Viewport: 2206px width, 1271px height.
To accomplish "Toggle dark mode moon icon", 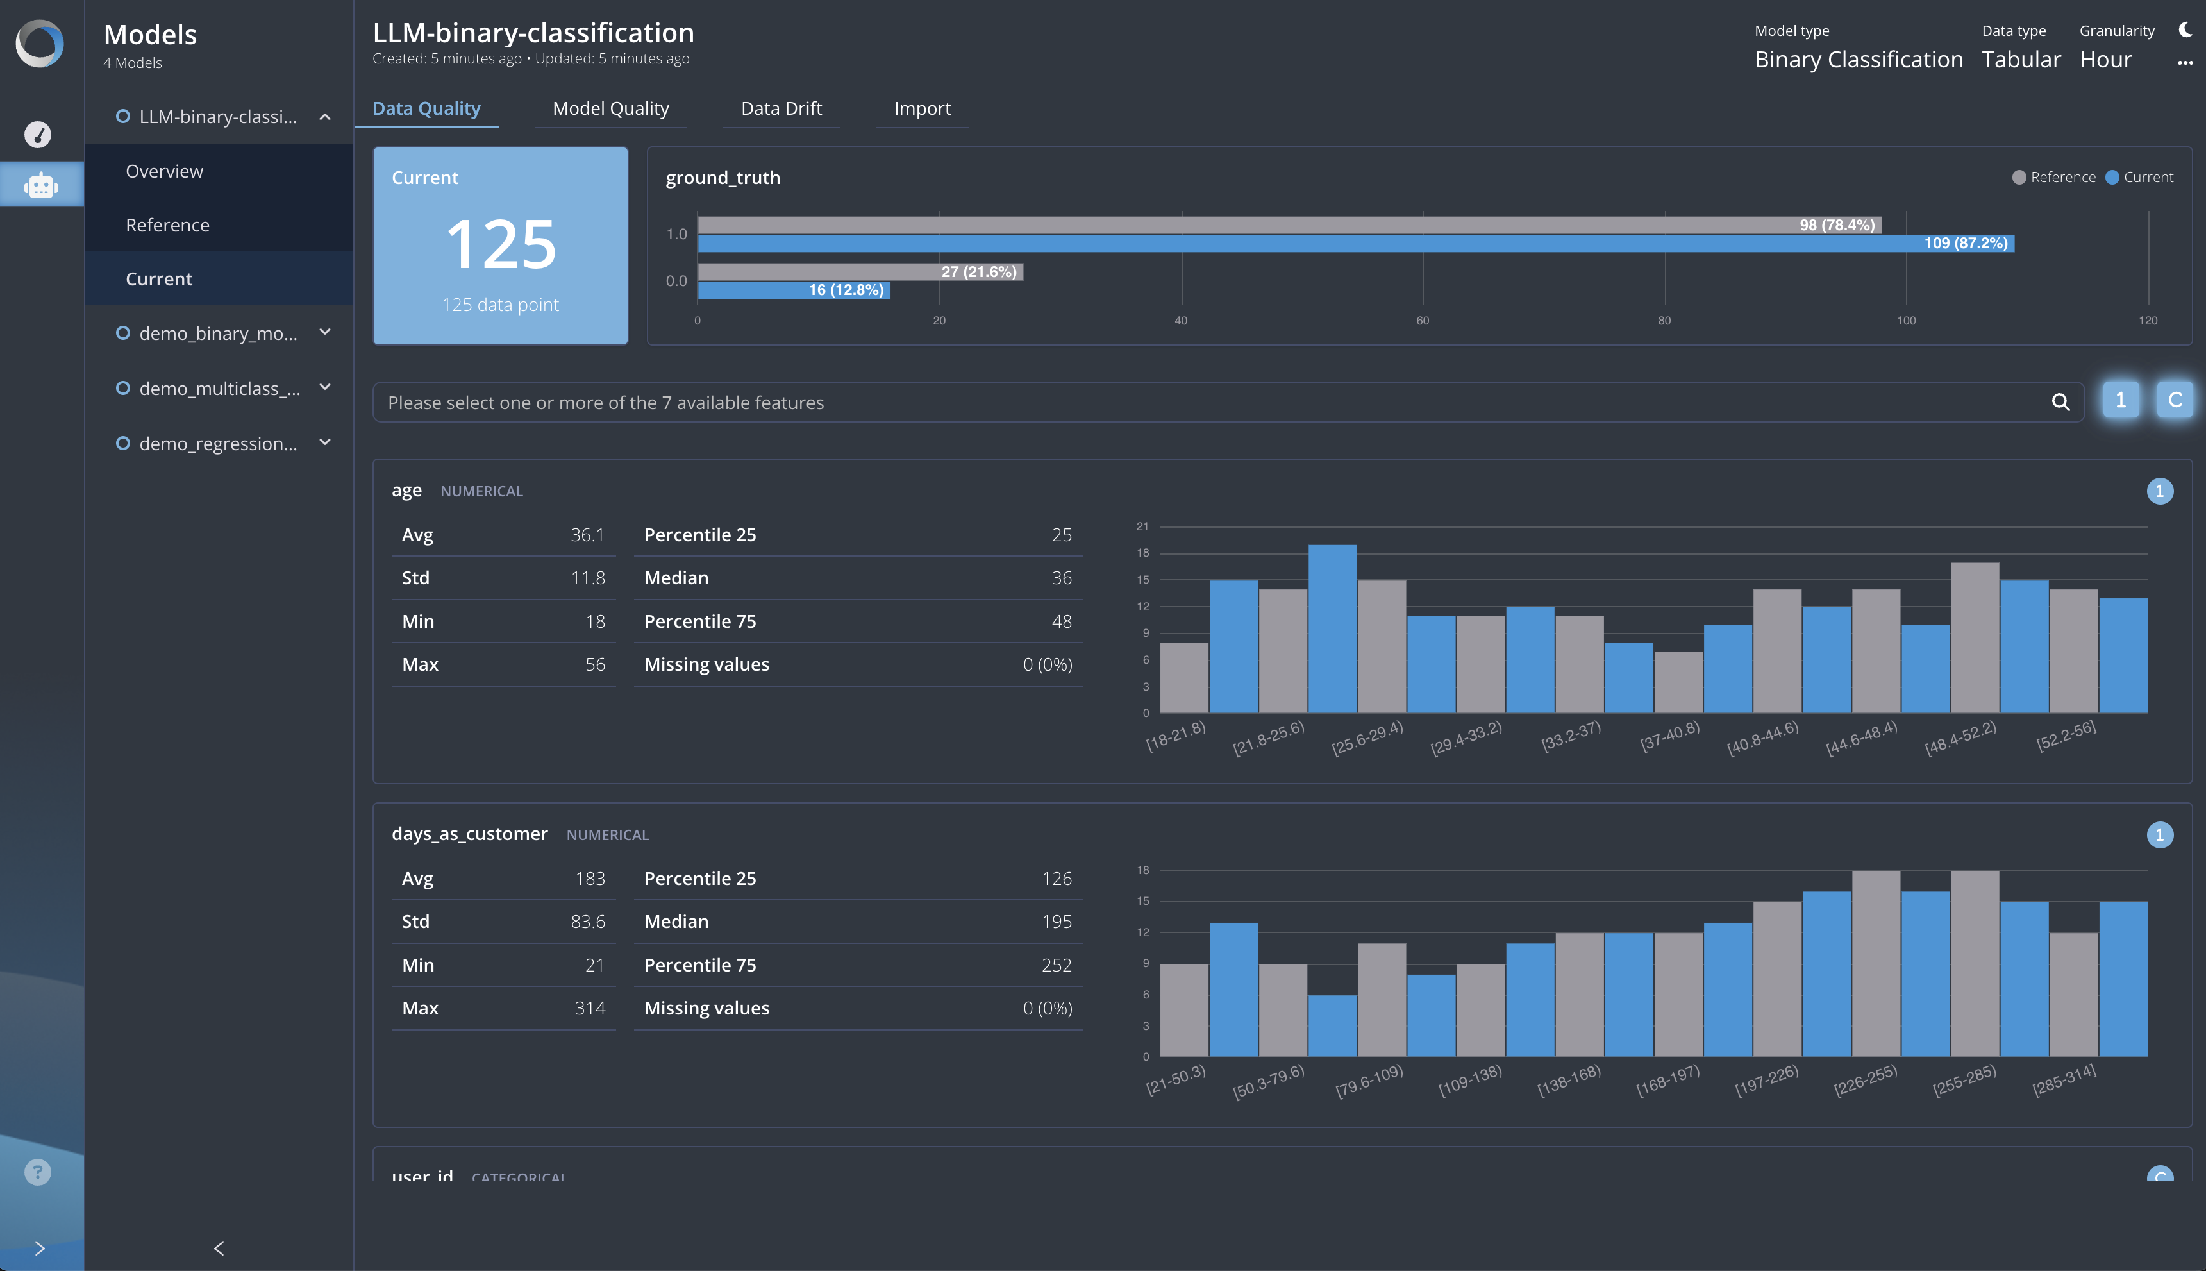I will 2185,29.
